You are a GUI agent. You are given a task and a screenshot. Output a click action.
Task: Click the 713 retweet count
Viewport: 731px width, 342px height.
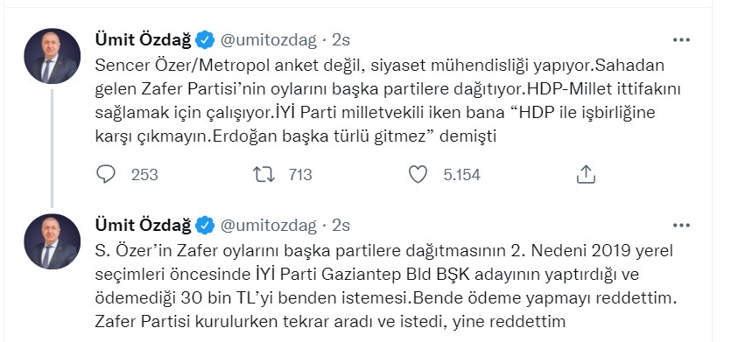(299, 175)
